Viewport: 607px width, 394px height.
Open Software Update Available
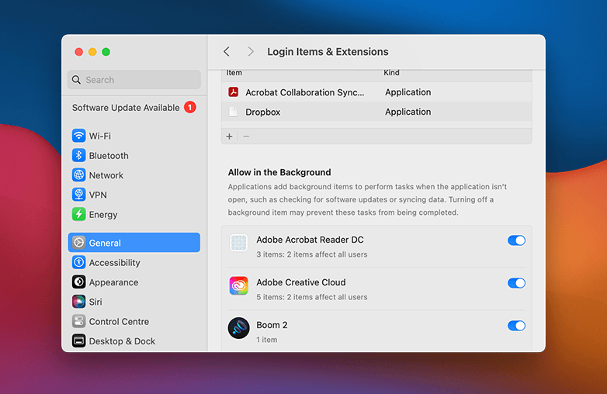tap(134, 108)
